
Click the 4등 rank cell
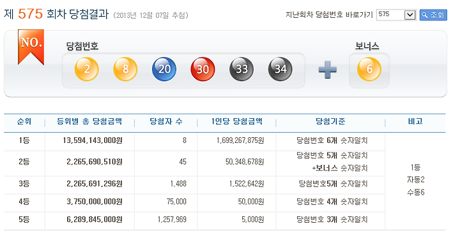click(24, 202)
